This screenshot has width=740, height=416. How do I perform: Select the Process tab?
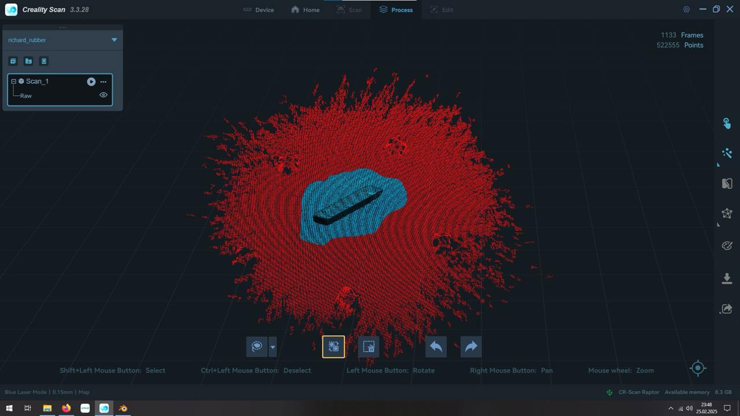coord(396,10)
